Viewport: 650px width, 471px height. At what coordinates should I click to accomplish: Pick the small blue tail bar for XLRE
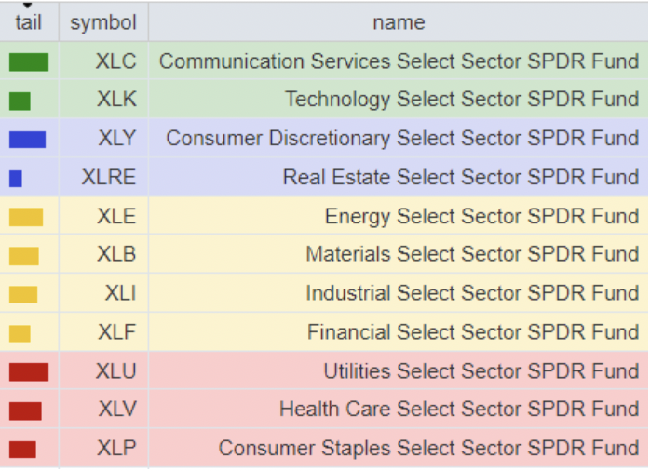pos(16,178)
